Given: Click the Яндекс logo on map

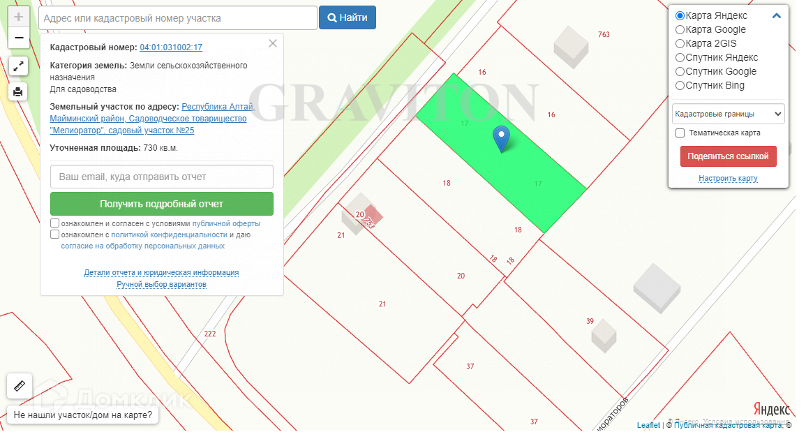Looking at the screenshot, I should point(772,409).
